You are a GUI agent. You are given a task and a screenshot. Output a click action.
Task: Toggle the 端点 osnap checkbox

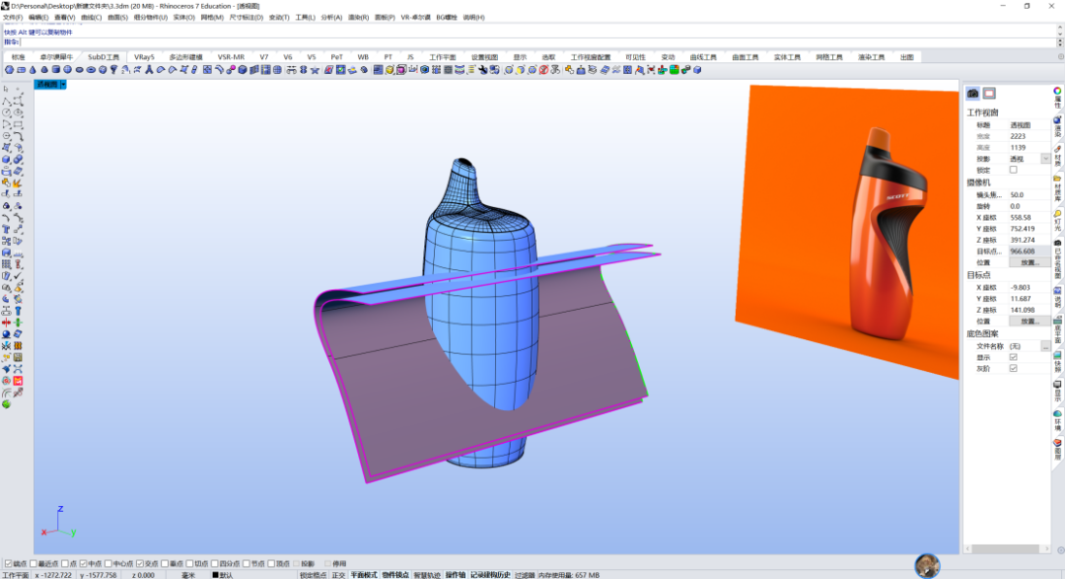click(x=9, y=563)
